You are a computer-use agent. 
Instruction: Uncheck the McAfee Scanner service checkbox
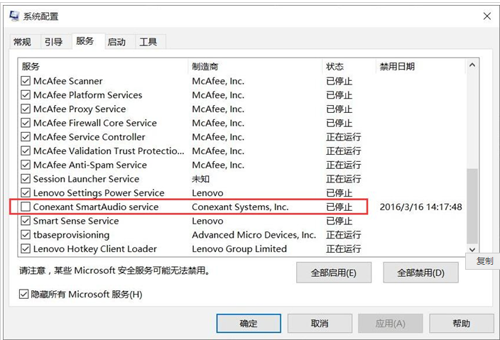coord(26,81)
